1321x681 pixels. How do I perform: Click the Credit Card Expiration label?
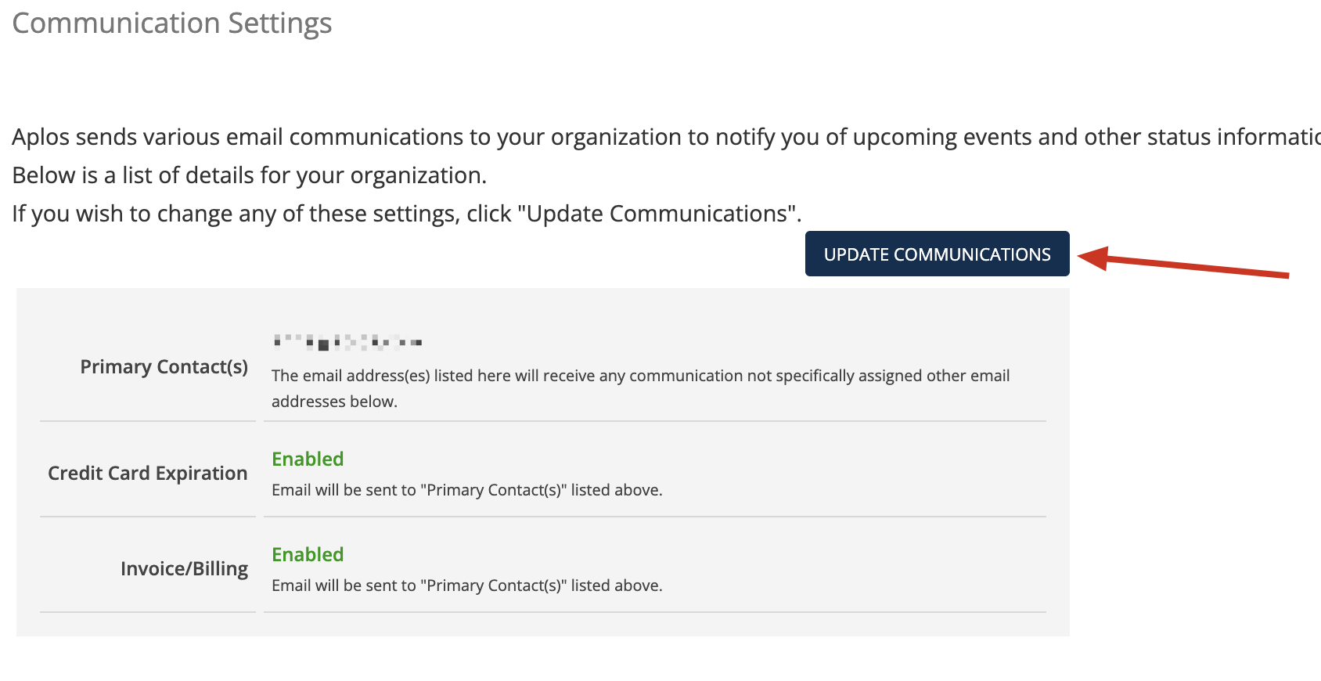tap(147, 473)
